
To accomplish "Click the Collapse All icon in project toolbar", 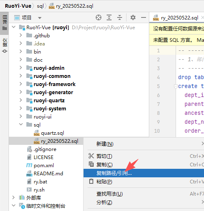I will [120, 17].
